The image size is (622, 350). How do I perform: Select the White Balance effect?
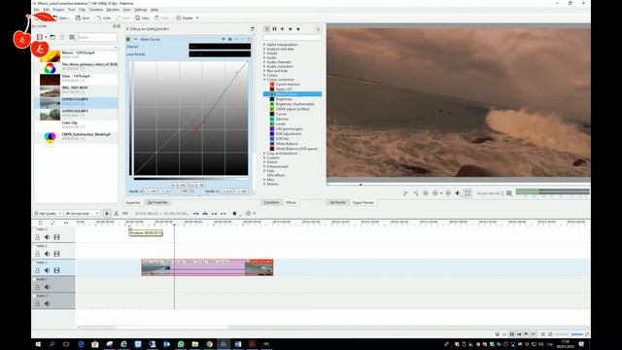click(287, 144)
